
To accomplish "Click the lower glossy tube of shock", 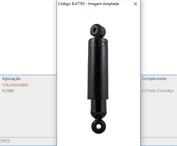I will coord(98,107).
